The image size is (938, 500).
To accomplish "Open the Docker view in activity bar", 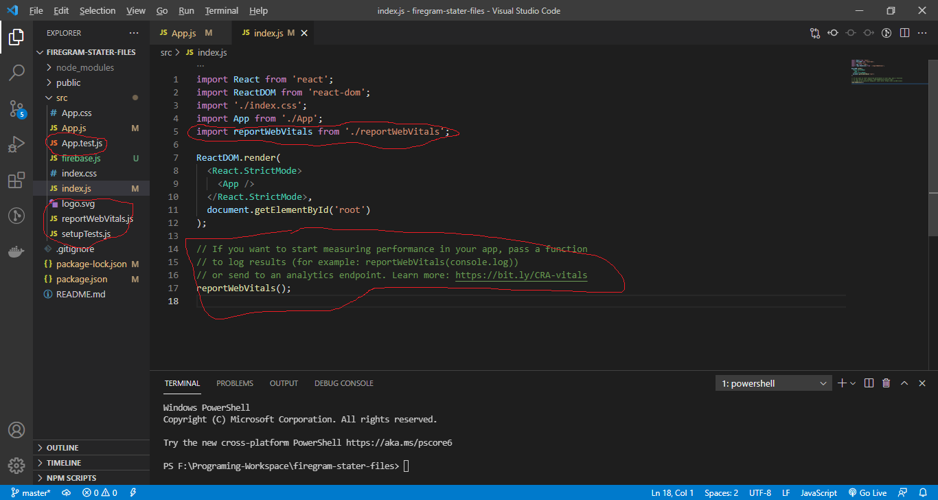I will (x=16, y=251).
